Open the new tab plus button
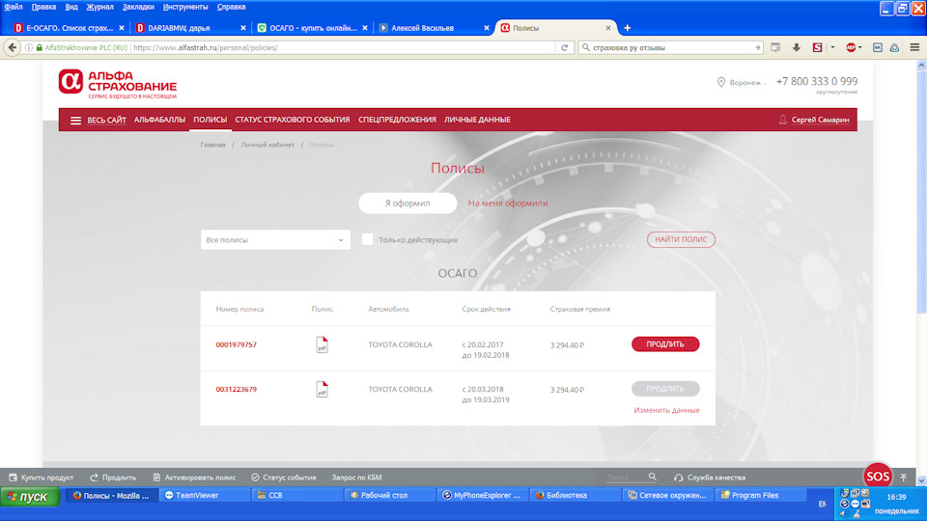 click(x=628, y=27)
